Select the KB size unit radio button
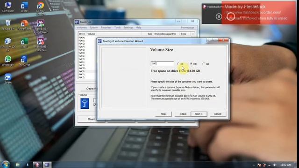 point(178,64)
